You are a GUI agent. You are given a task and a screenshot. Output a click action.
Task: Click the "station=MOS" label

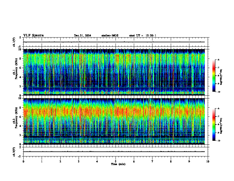(x=110, y=35)
